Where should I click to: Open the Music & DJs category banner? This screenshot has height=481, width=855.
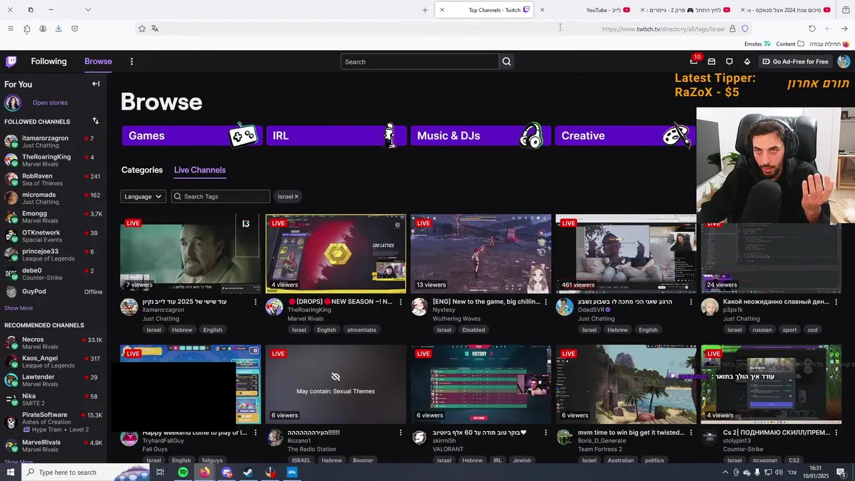pyautogui.click(x=481, y=136)
